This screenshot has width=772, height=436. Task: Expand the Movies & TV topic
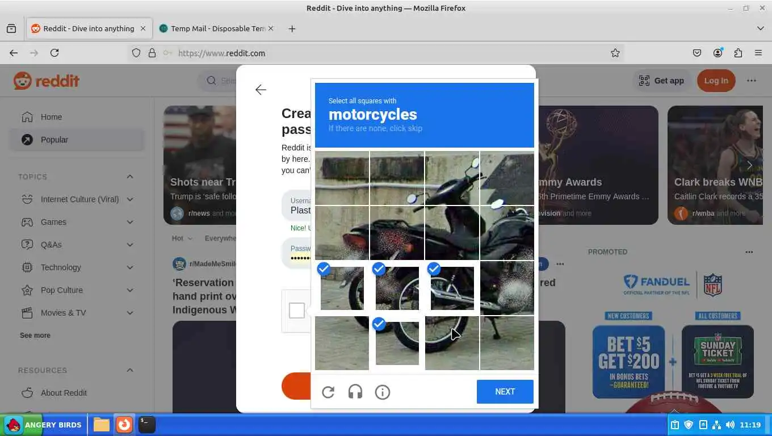[130, 313]
